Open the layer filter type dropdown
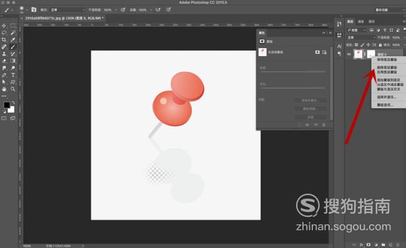This screenshot has height=248, width=406. pyautogui.click(x=357, y=30)
